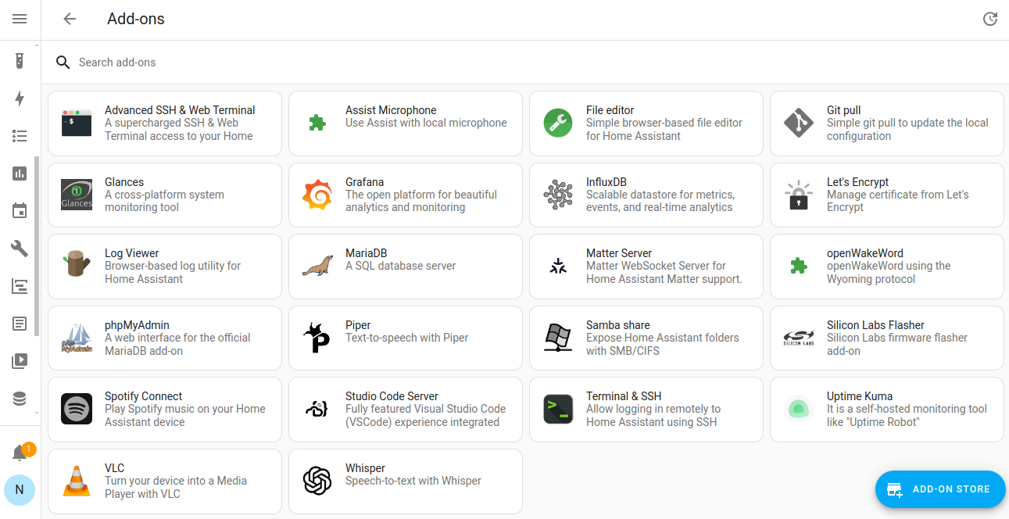Open Developer Tools wrench icon
The width and height of the screenshot is (1009, 519).
coord(20,248)
